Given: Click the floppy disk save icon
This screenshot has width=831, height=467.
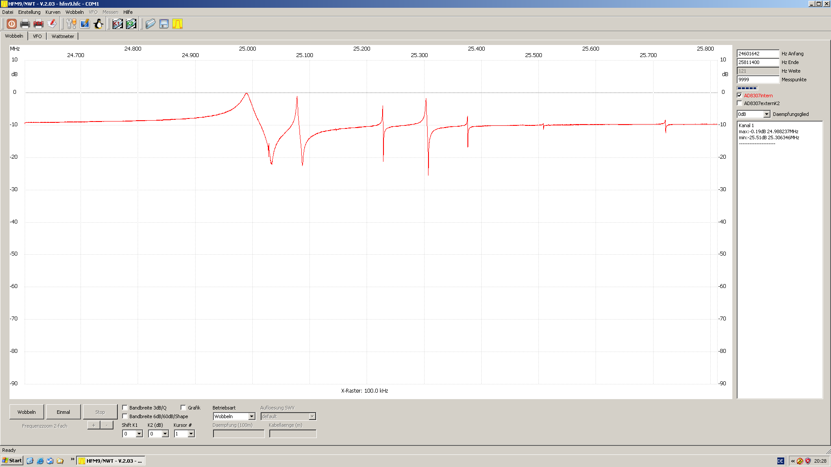Looking at the screenshot, I should (x=164, y=24).
